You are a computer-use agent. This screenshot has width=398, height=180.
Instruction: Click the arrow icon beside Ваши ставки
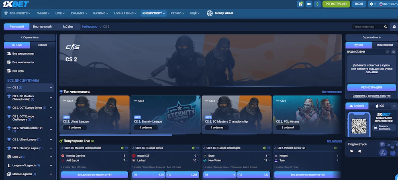pos(387,52)
